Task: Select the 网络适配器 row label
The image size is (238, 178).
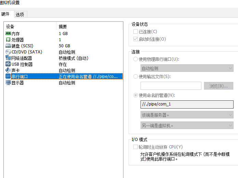Action: click(x=22, y=58)
